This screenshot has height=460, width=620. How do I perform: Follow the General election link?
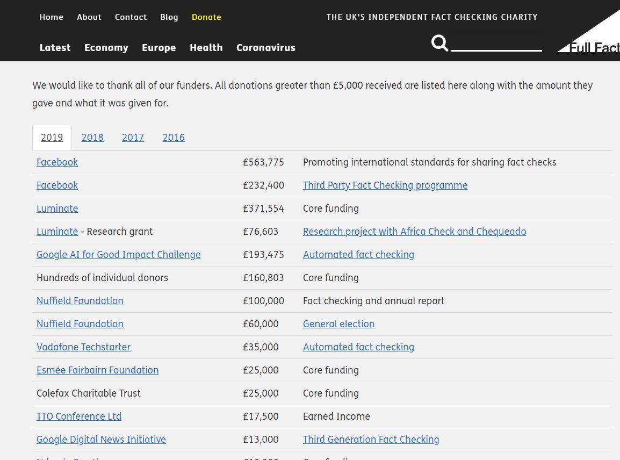338,324
